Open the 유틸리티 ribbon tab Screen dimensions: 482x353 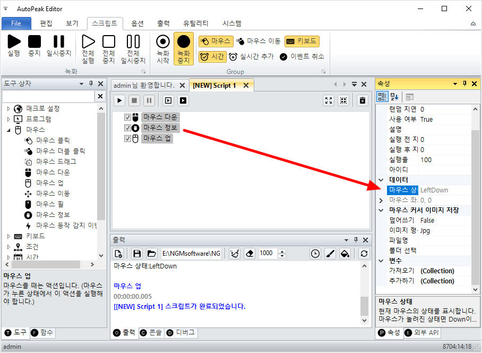point(196,23)
